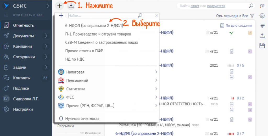
Task: Select Нулевая отчетность
Action: tap(82, 118)
